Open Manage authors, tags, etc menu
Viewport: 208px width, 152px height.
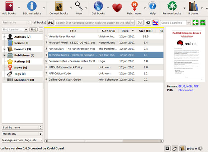[22, 140]
